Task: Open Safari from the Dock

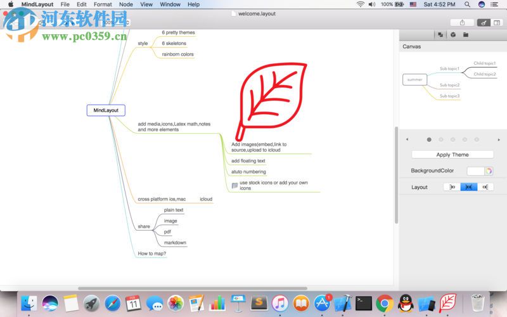Action: click(x=113, y=304)
